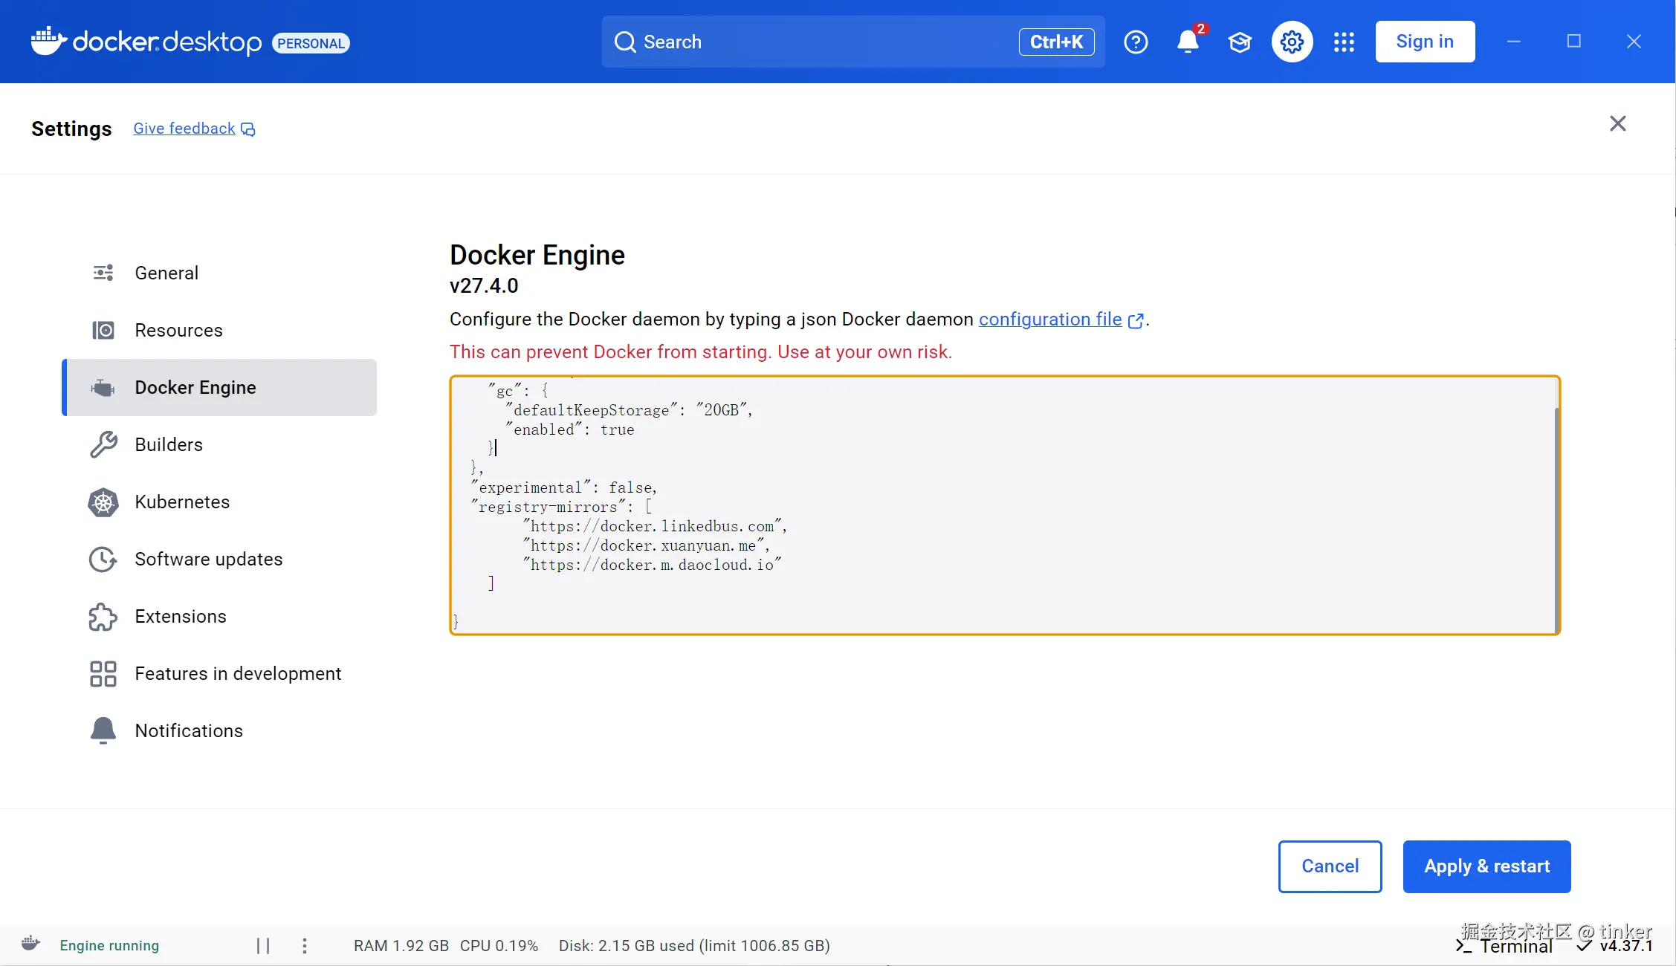Click Apply & restart button
The image size is (1676, 966).
(x=1486, y=866)
